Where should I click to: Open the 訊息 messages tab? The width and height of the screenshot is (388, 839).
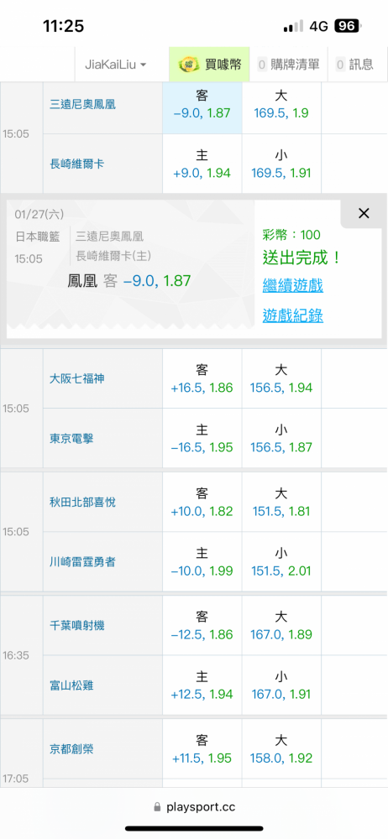tap(355, 65)
